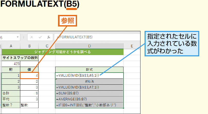
Task: Select column B header
Action: [29, 46]
